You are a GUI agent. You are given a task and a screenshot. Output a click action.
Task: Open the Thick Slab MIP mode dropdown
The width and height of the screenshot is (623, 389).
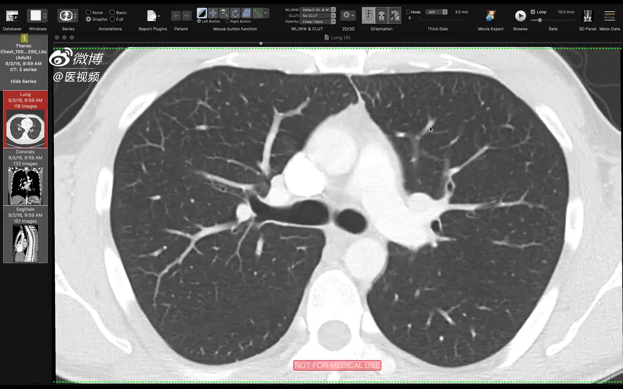tap(436, 12)
